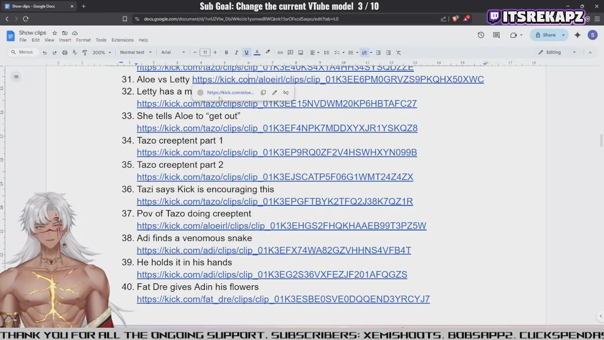This screenshot has height=340, width=604.
Task: Go to Docs home via blue icon
Action: 10,36
